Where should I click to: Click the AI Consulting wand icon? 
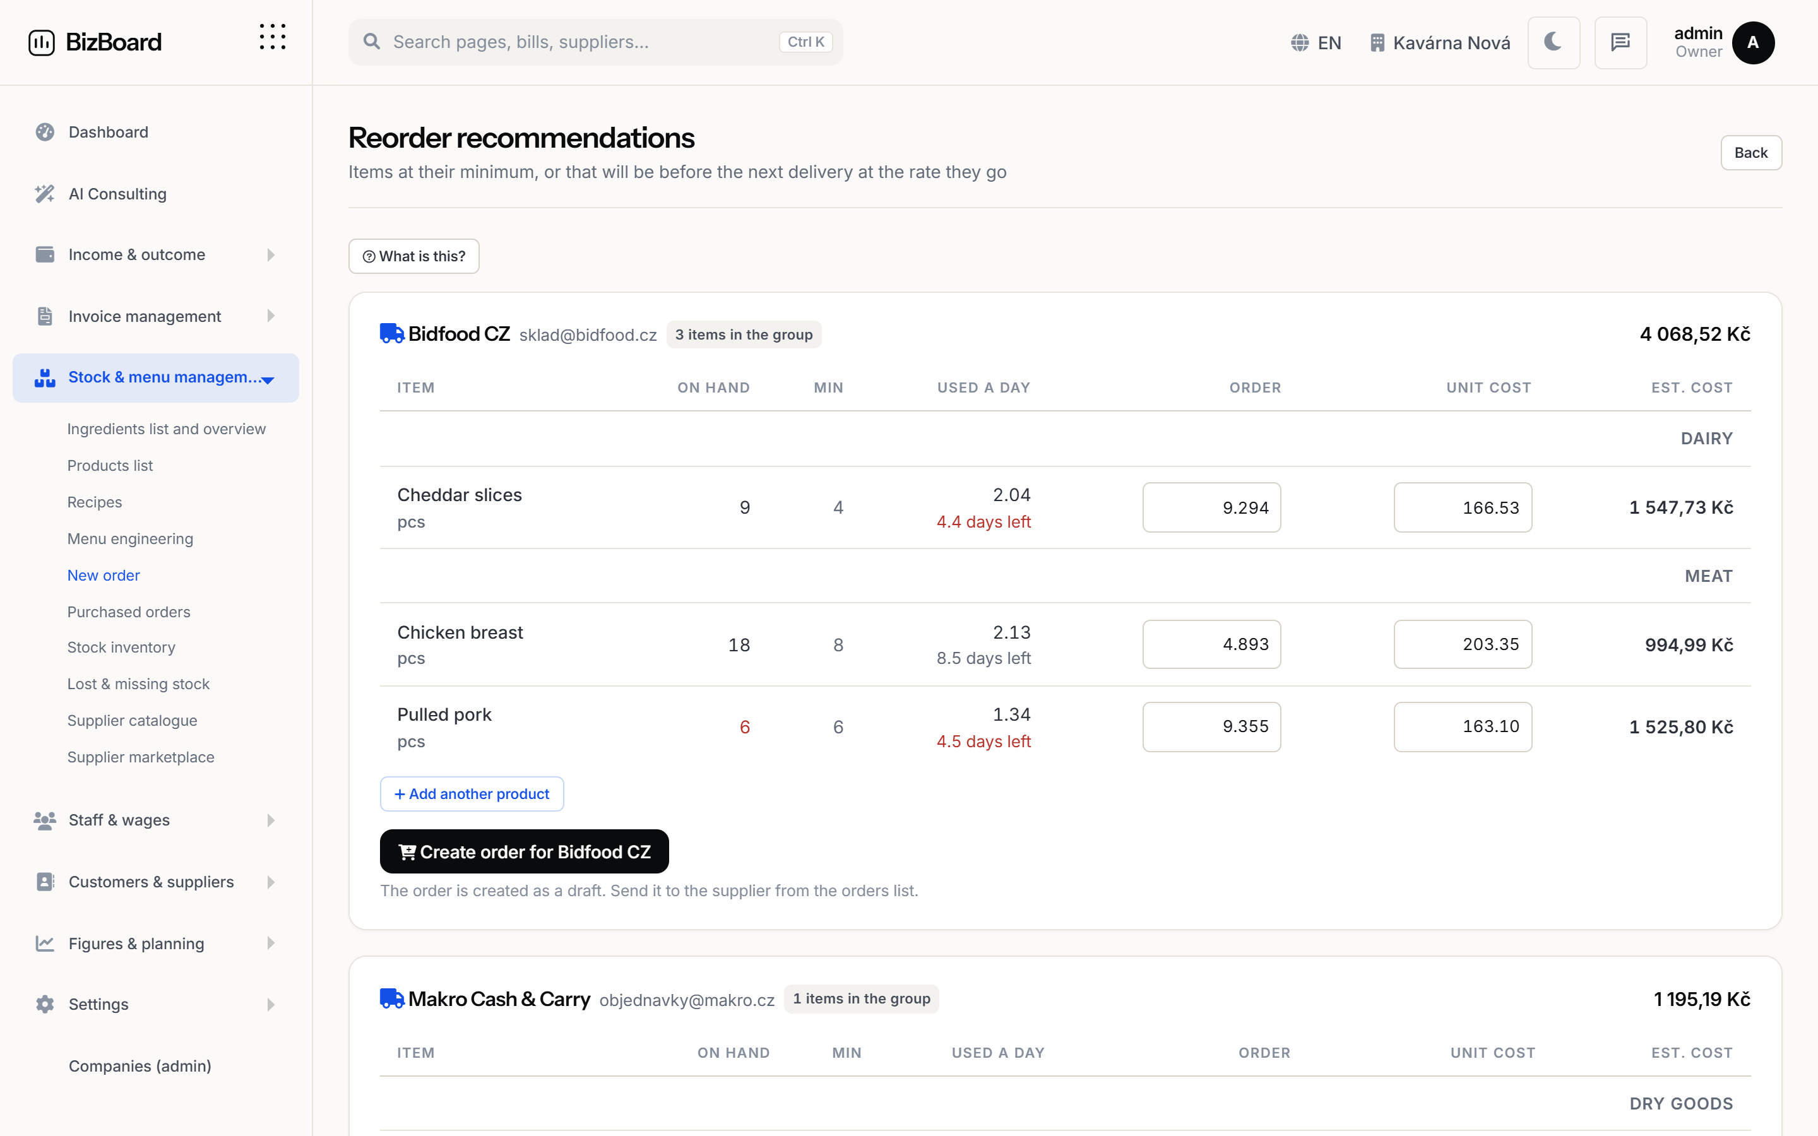click(x=45, y=194)
